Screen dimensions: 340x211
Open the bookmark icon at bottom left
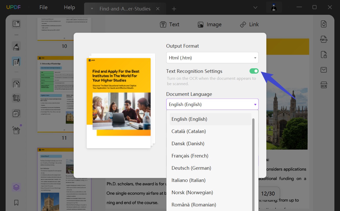click(x=16, y=203)
